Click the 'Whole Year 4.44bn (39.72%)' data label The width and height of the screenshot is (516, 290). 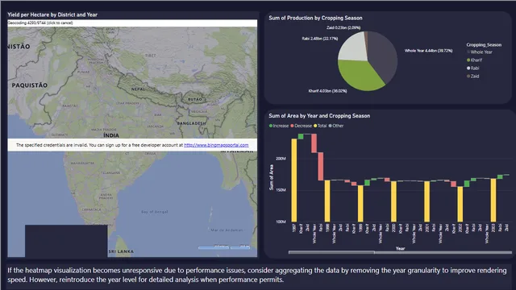[428, 51]
